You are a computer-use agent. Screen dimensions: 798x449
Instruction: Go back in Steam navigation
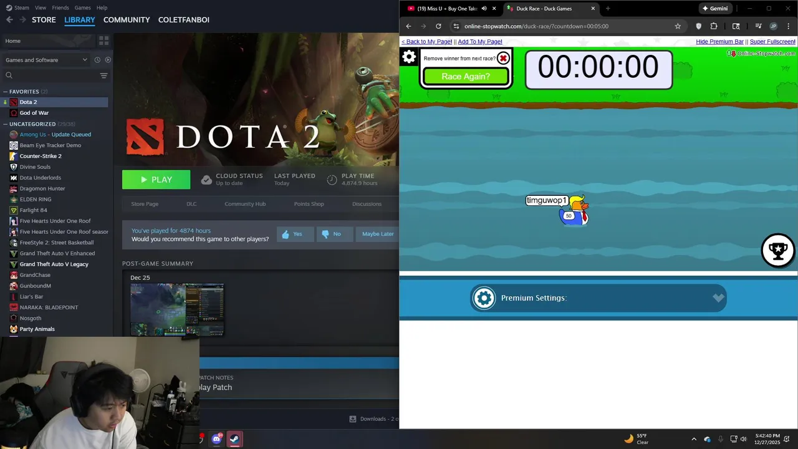[x=9, y=20]
